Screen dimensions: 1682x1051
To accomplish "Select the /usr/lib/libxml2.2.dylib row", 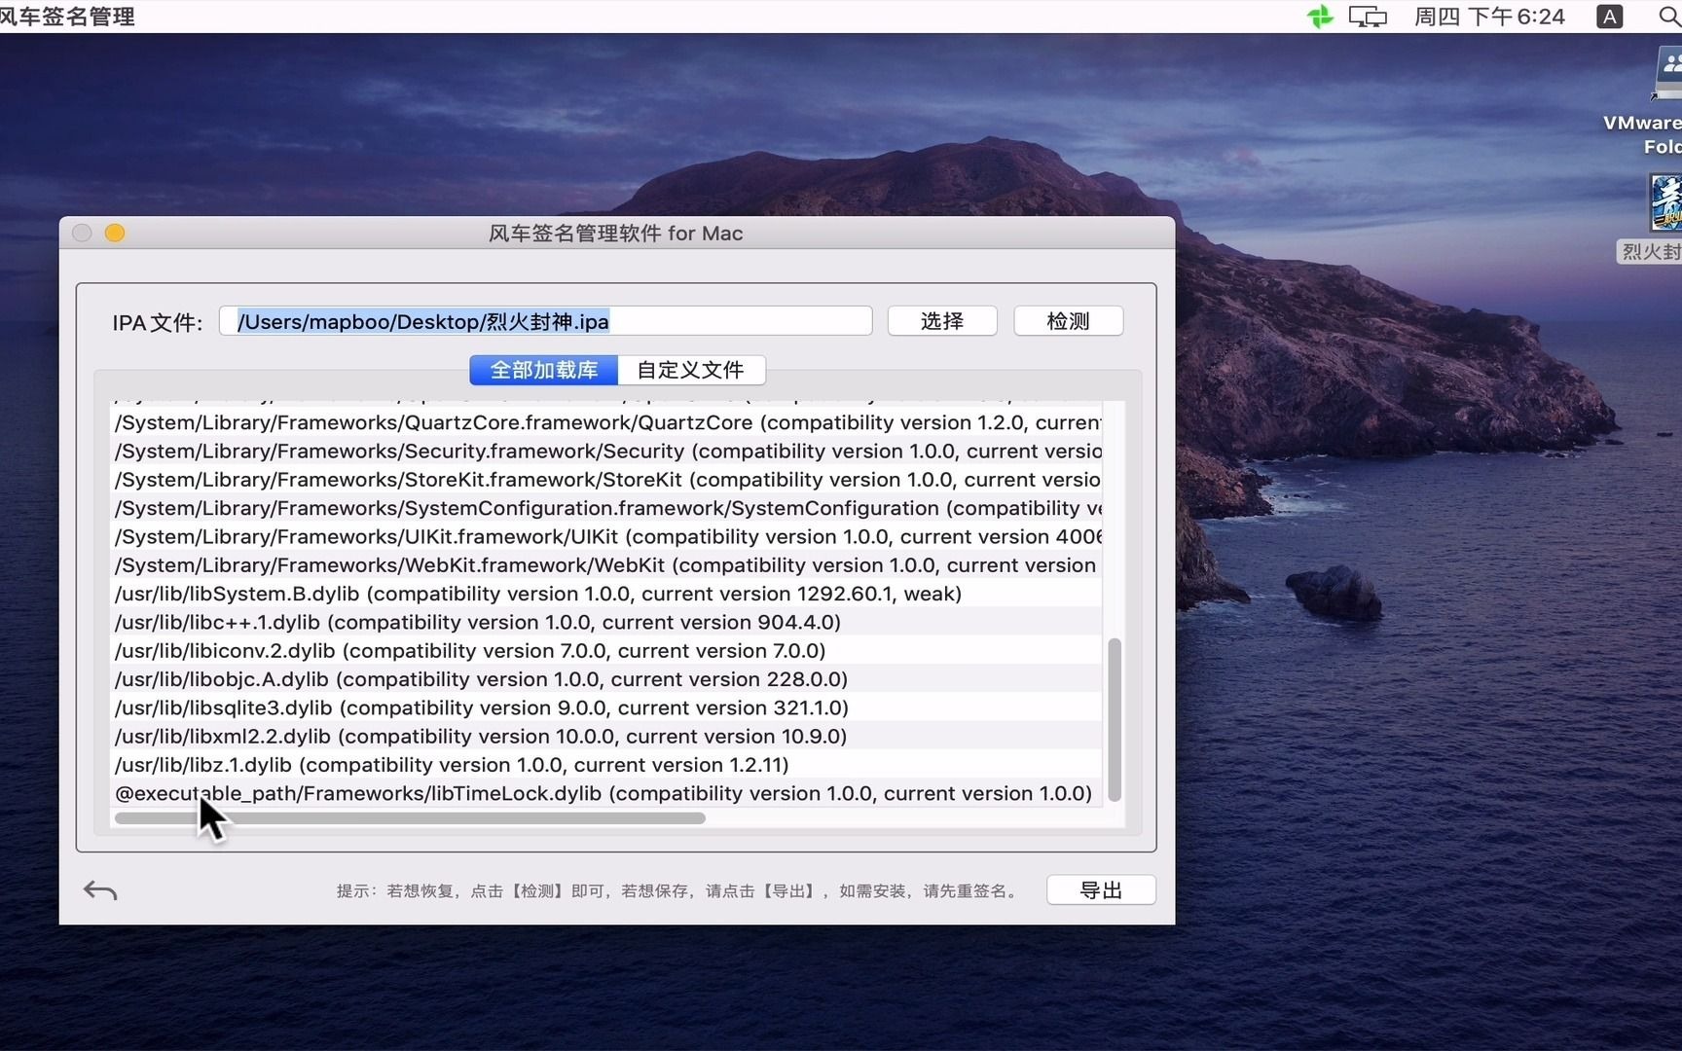I will (x=607, y=737).
